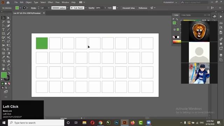Screen dimensions: 224x126
Task: Expand the stroke weight dropdown
Action: pyautogui.click(x=49, y=8)
